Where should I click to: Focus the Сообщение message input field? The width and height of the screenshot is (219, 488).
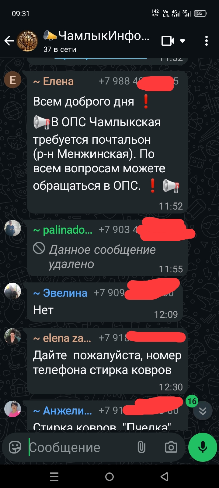click(81, 447)
